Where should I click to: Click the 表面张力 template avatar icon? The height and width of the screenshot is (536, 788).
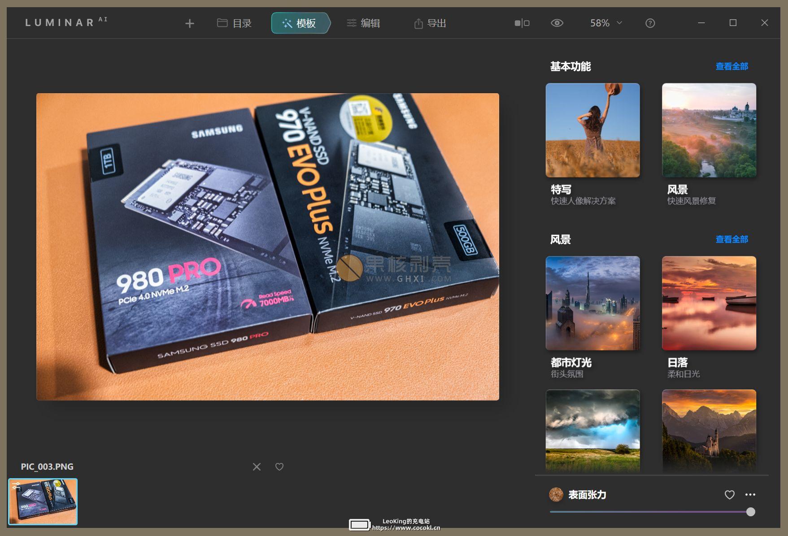(x=556, y=495)
